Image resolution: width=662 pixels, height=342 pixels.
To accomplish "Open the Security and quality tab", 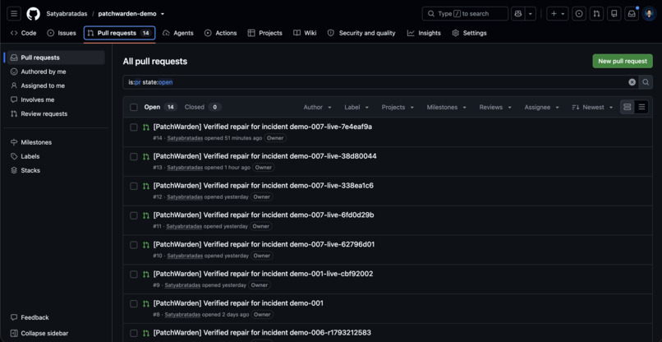I will tap(361, 33).
